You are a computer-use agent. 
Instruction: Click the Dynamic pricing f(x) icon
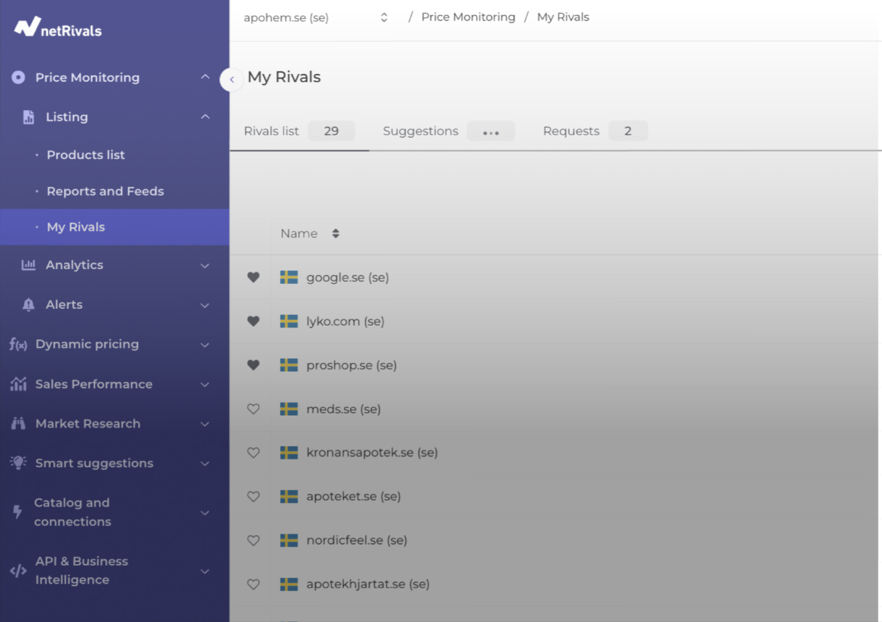[x=18, y=344]
